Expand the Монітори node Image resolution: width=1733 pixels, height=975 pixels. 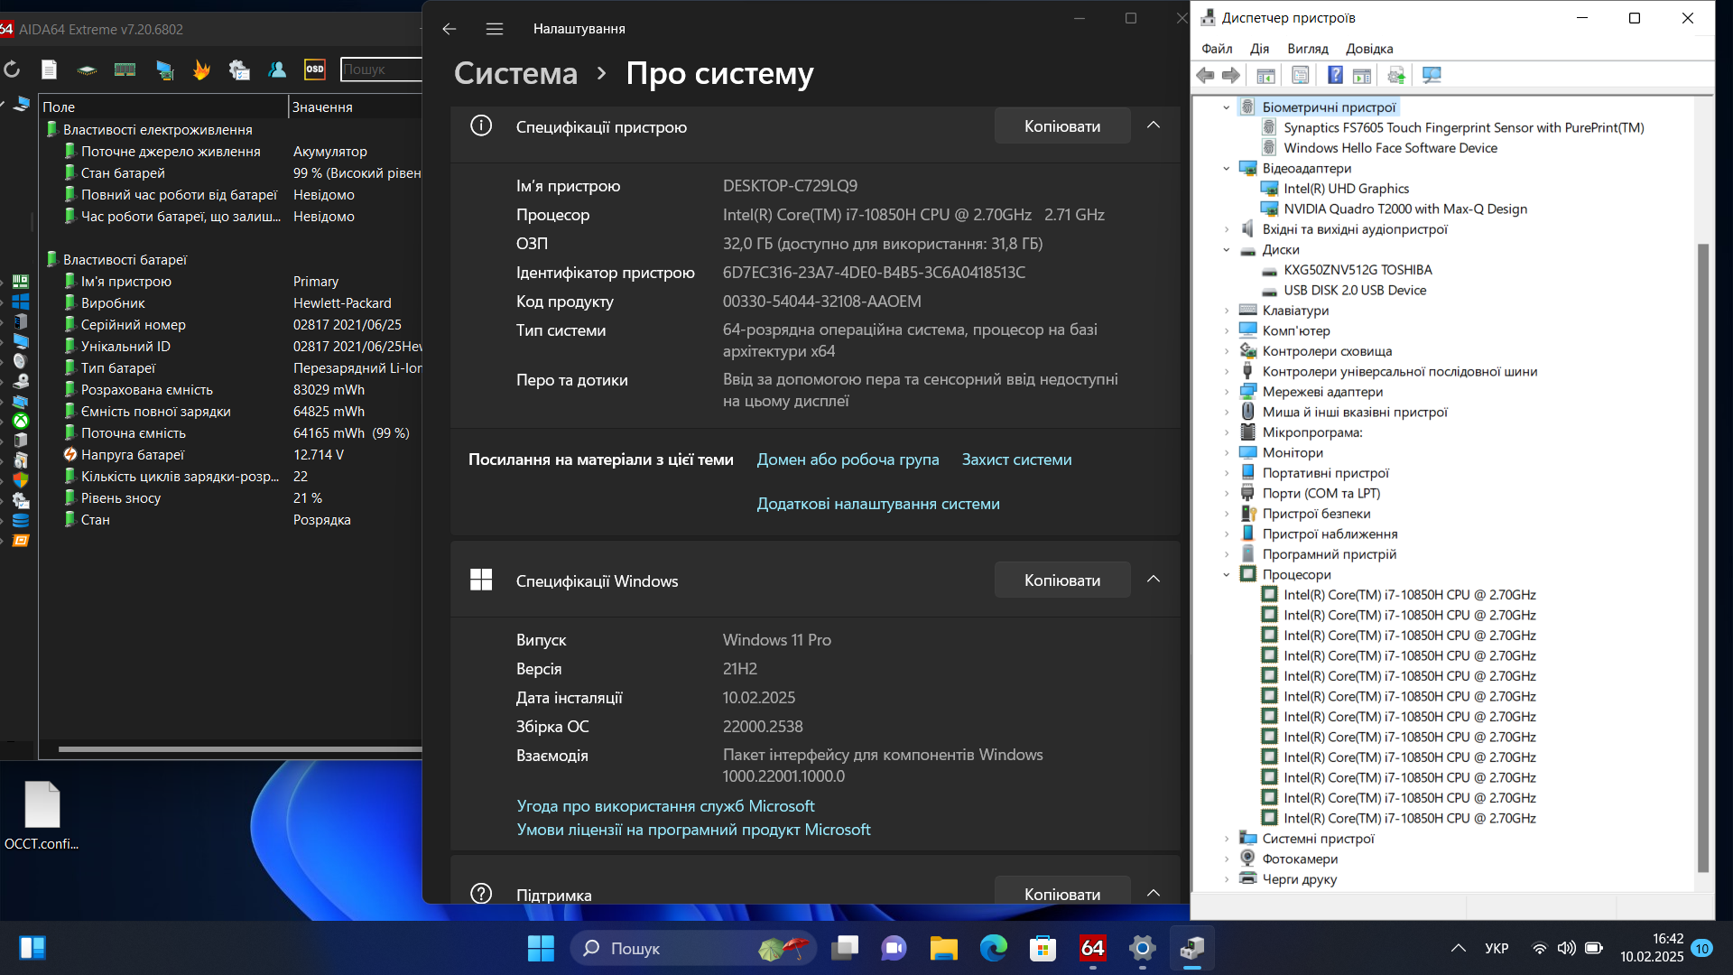pyautogui.click(x=1227, y=453)
